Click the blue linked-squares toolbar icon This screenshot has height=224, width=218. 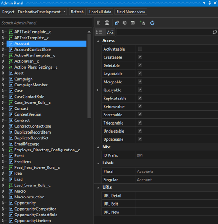point(117,23)
